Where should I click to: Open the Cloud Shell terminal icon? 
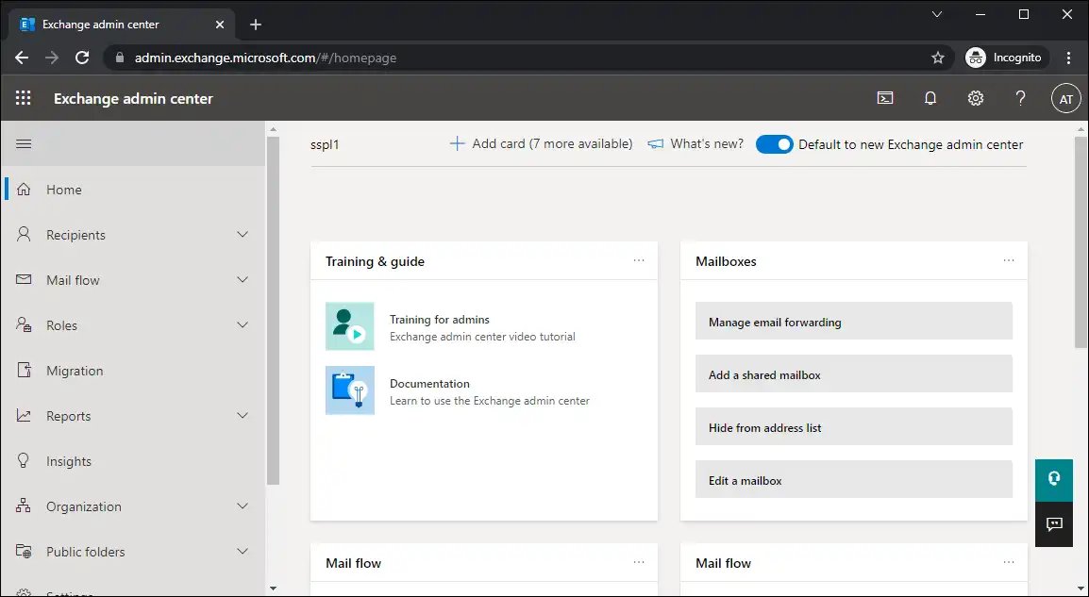(885, 98)
